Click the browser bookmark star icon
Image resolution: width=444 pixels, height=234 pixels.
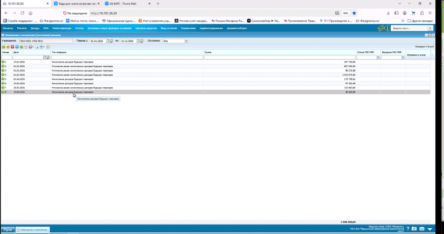354,13
